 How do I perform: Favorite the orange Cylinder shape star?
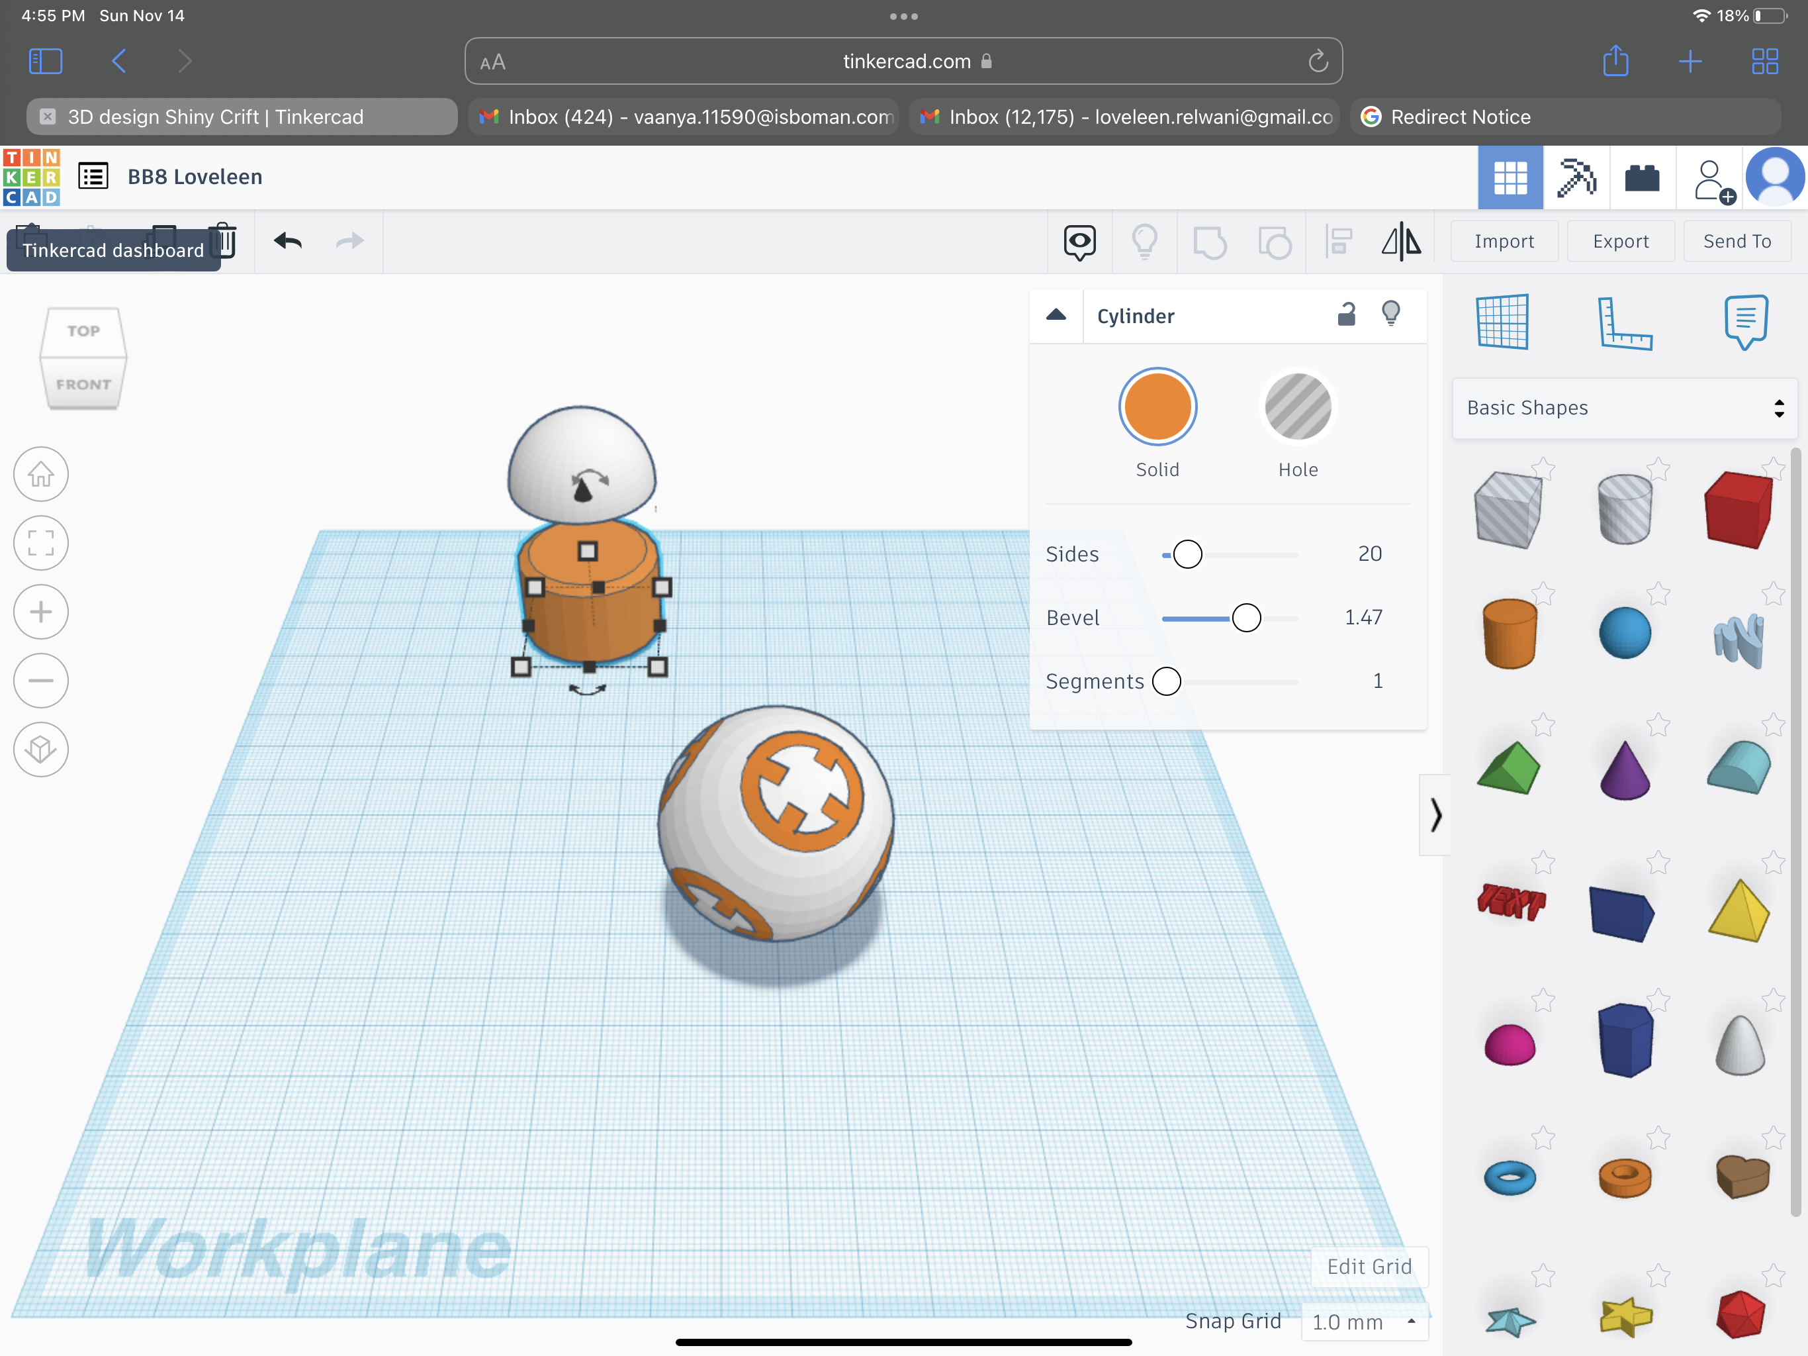pos(1543,593)
